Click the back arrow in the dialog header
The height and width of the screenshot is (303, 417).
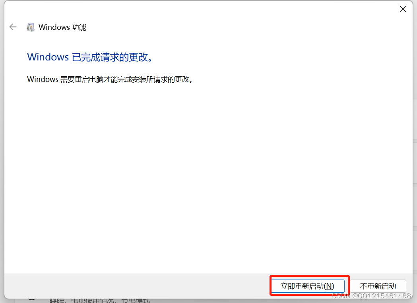(x=13, y=27)
